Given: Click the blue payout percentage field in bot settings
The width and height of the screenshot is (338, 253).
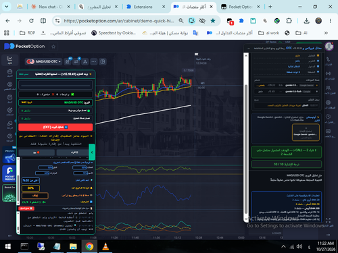Looking at the screenshot, I should coord(31,181).
